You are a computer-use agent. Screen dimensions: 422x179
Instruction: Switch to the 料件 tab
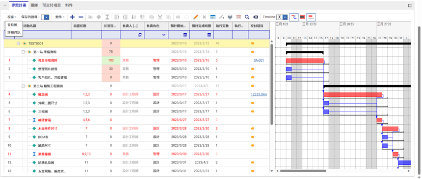(x=69, y=5)
